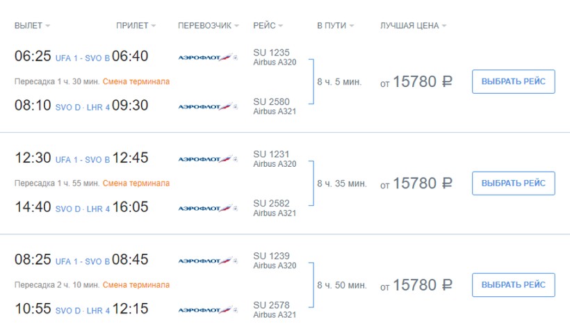Sort flights by ВЫЛЕТ column arrow
This screenshot has height=333, width=570.
[x=48, y=26]
